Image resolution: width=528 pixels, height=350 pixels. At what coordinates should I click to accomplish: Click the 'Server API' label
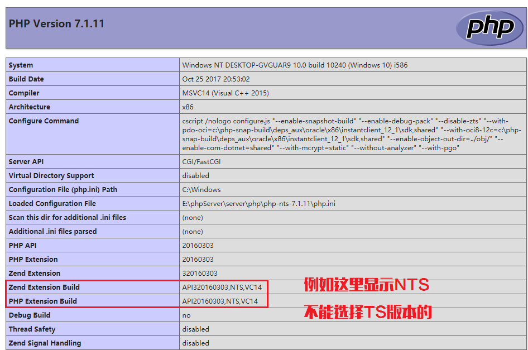(26, 162)
